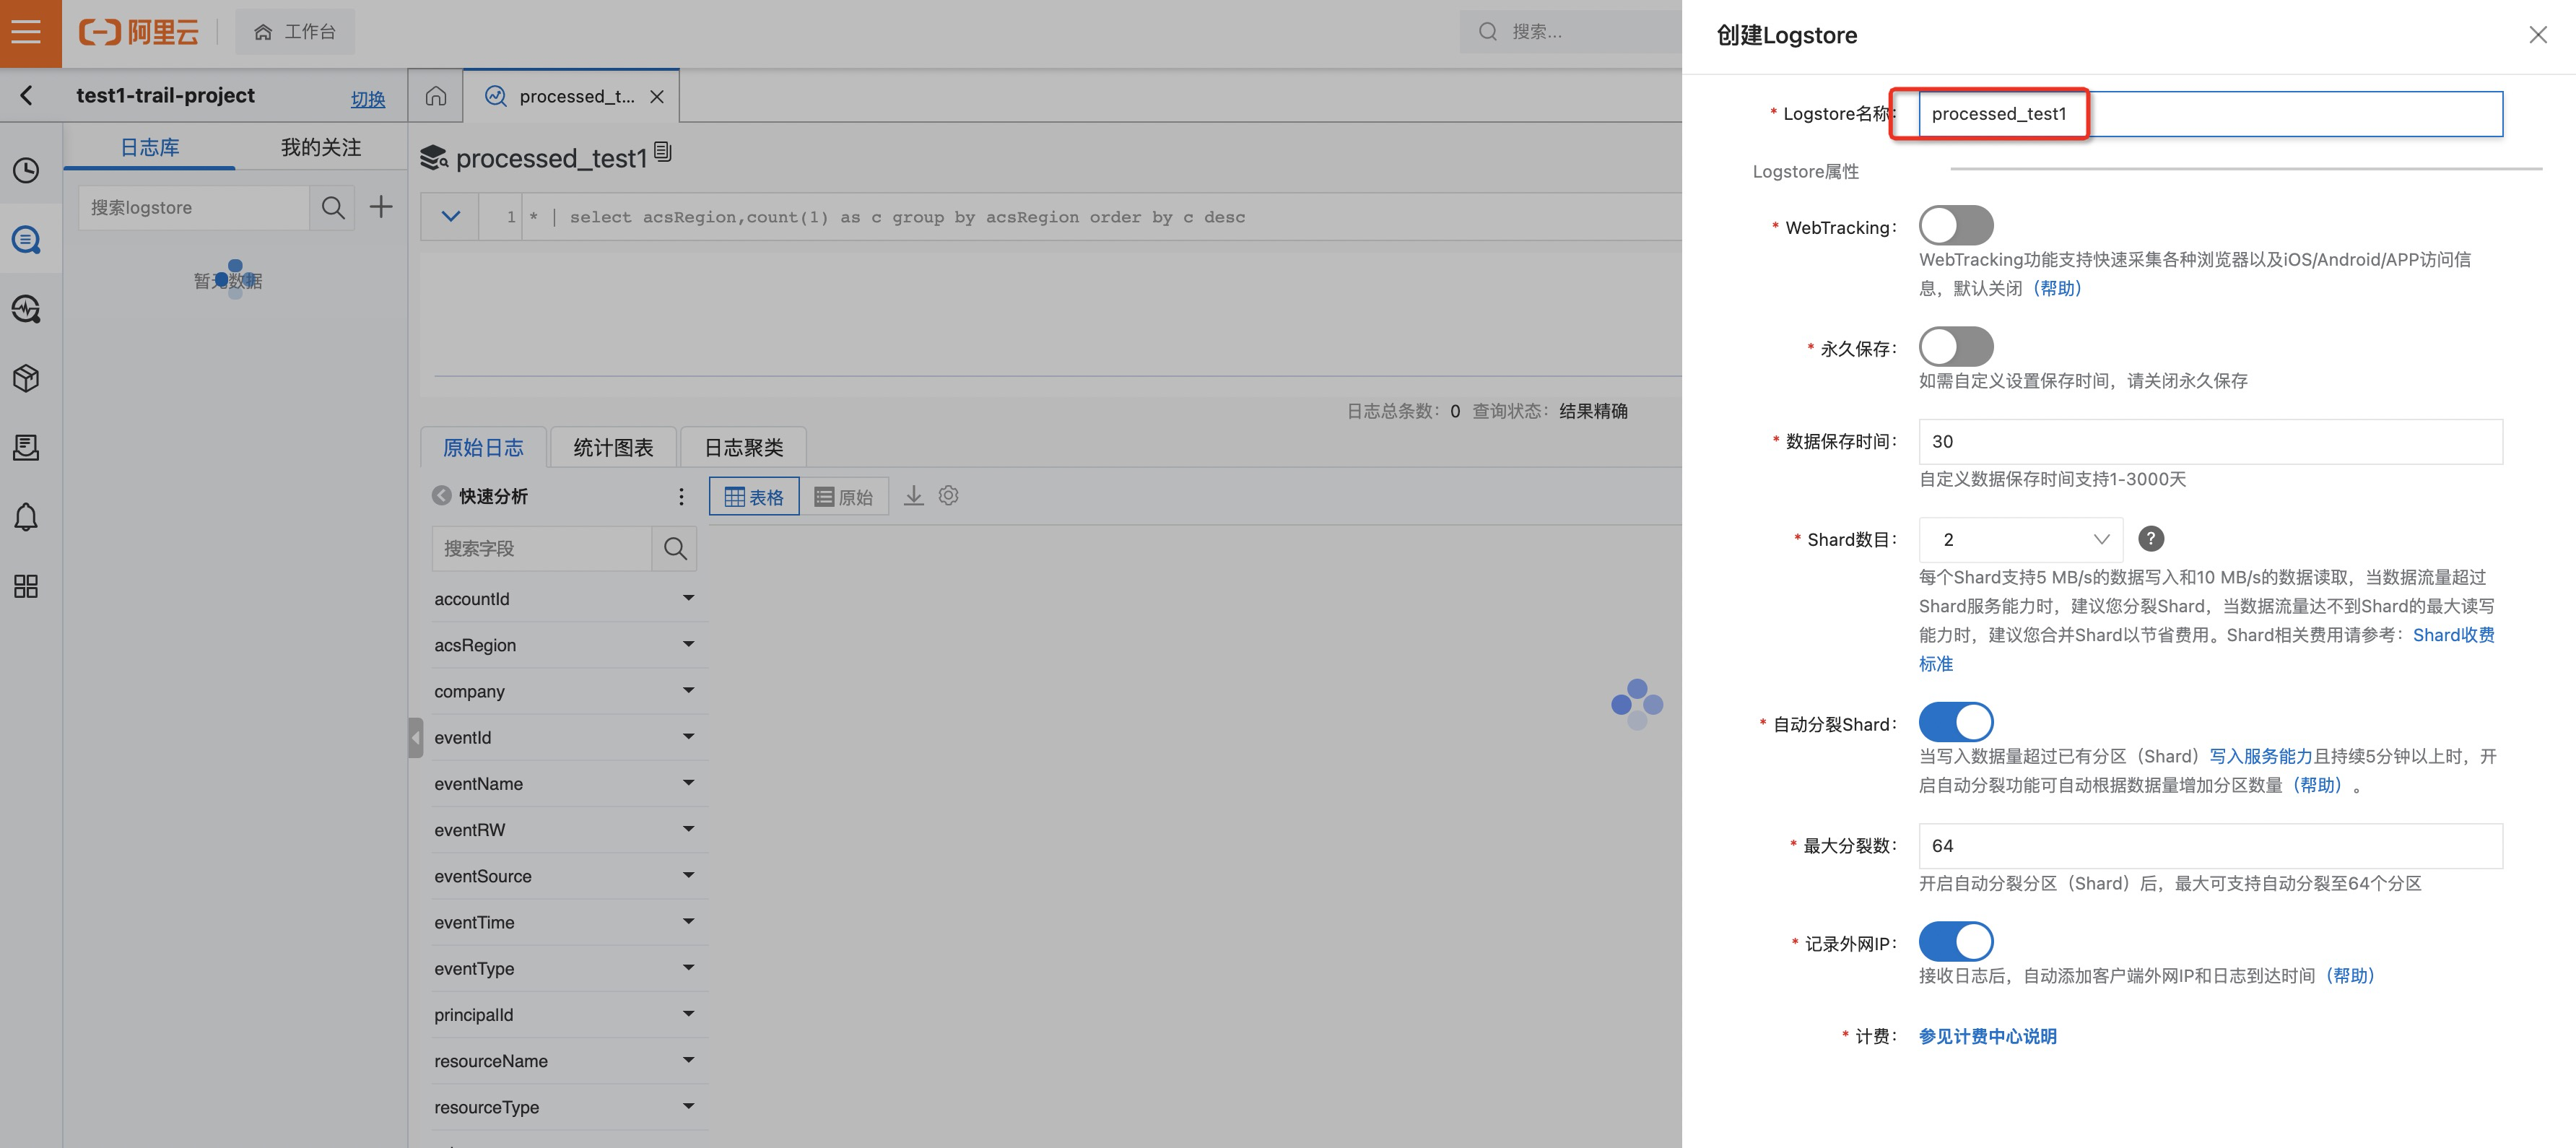2576x1148 pixels.
Task: Switch to the 我的关注 tab
Action: pos(320,147)
